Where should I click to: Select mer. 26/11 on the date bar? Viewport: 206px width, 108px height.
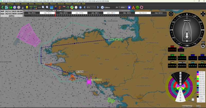(x=63, y=12)
